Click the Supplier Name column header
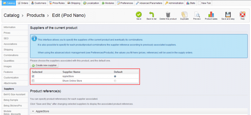The image size is (251, 115). click(x=71, y=72)
